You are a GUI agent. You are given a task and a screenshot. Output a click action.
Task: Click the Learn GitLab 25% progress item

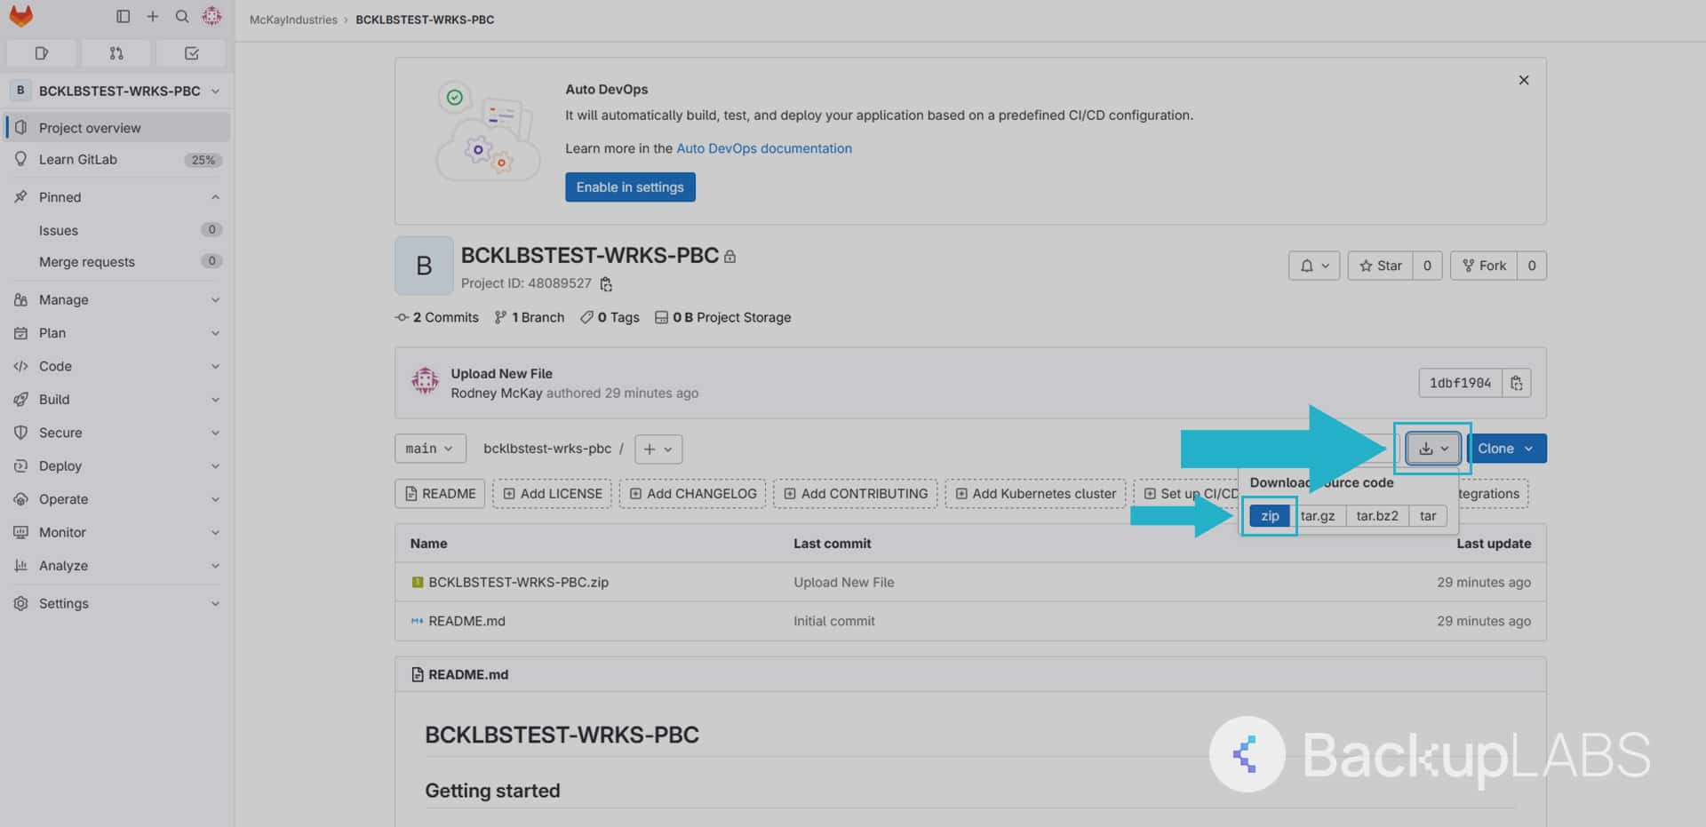click(78, 159)
